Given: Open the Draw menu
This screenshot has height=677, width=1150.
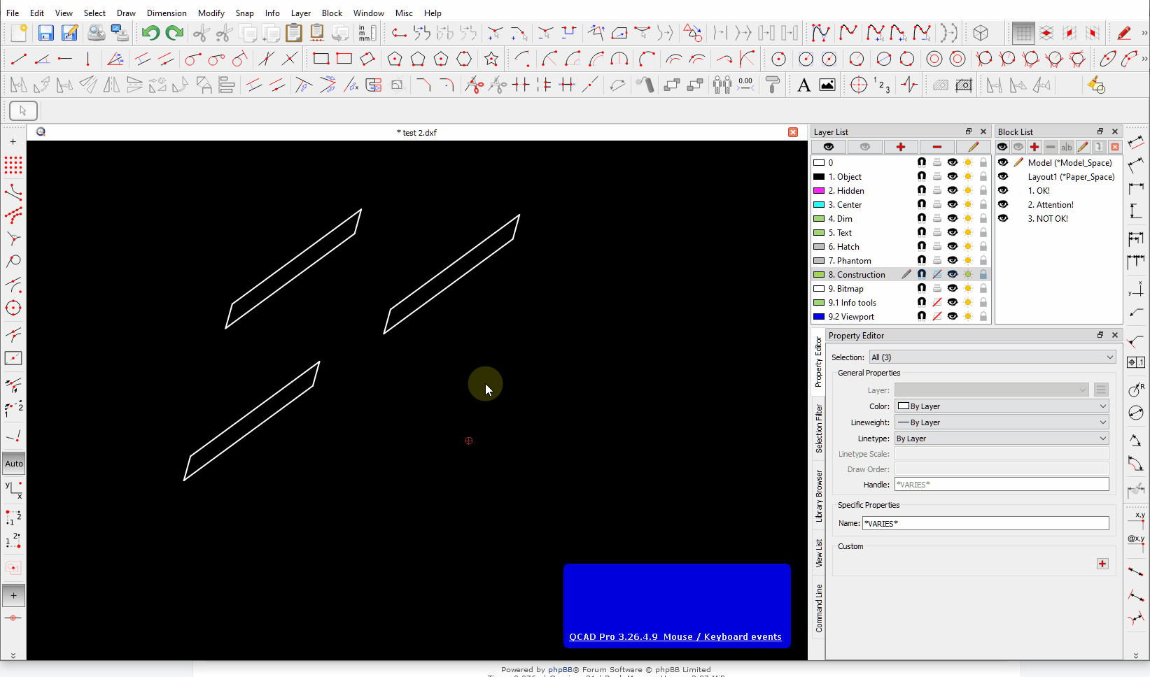Looking at the screenshot, I should coord(126,13).
